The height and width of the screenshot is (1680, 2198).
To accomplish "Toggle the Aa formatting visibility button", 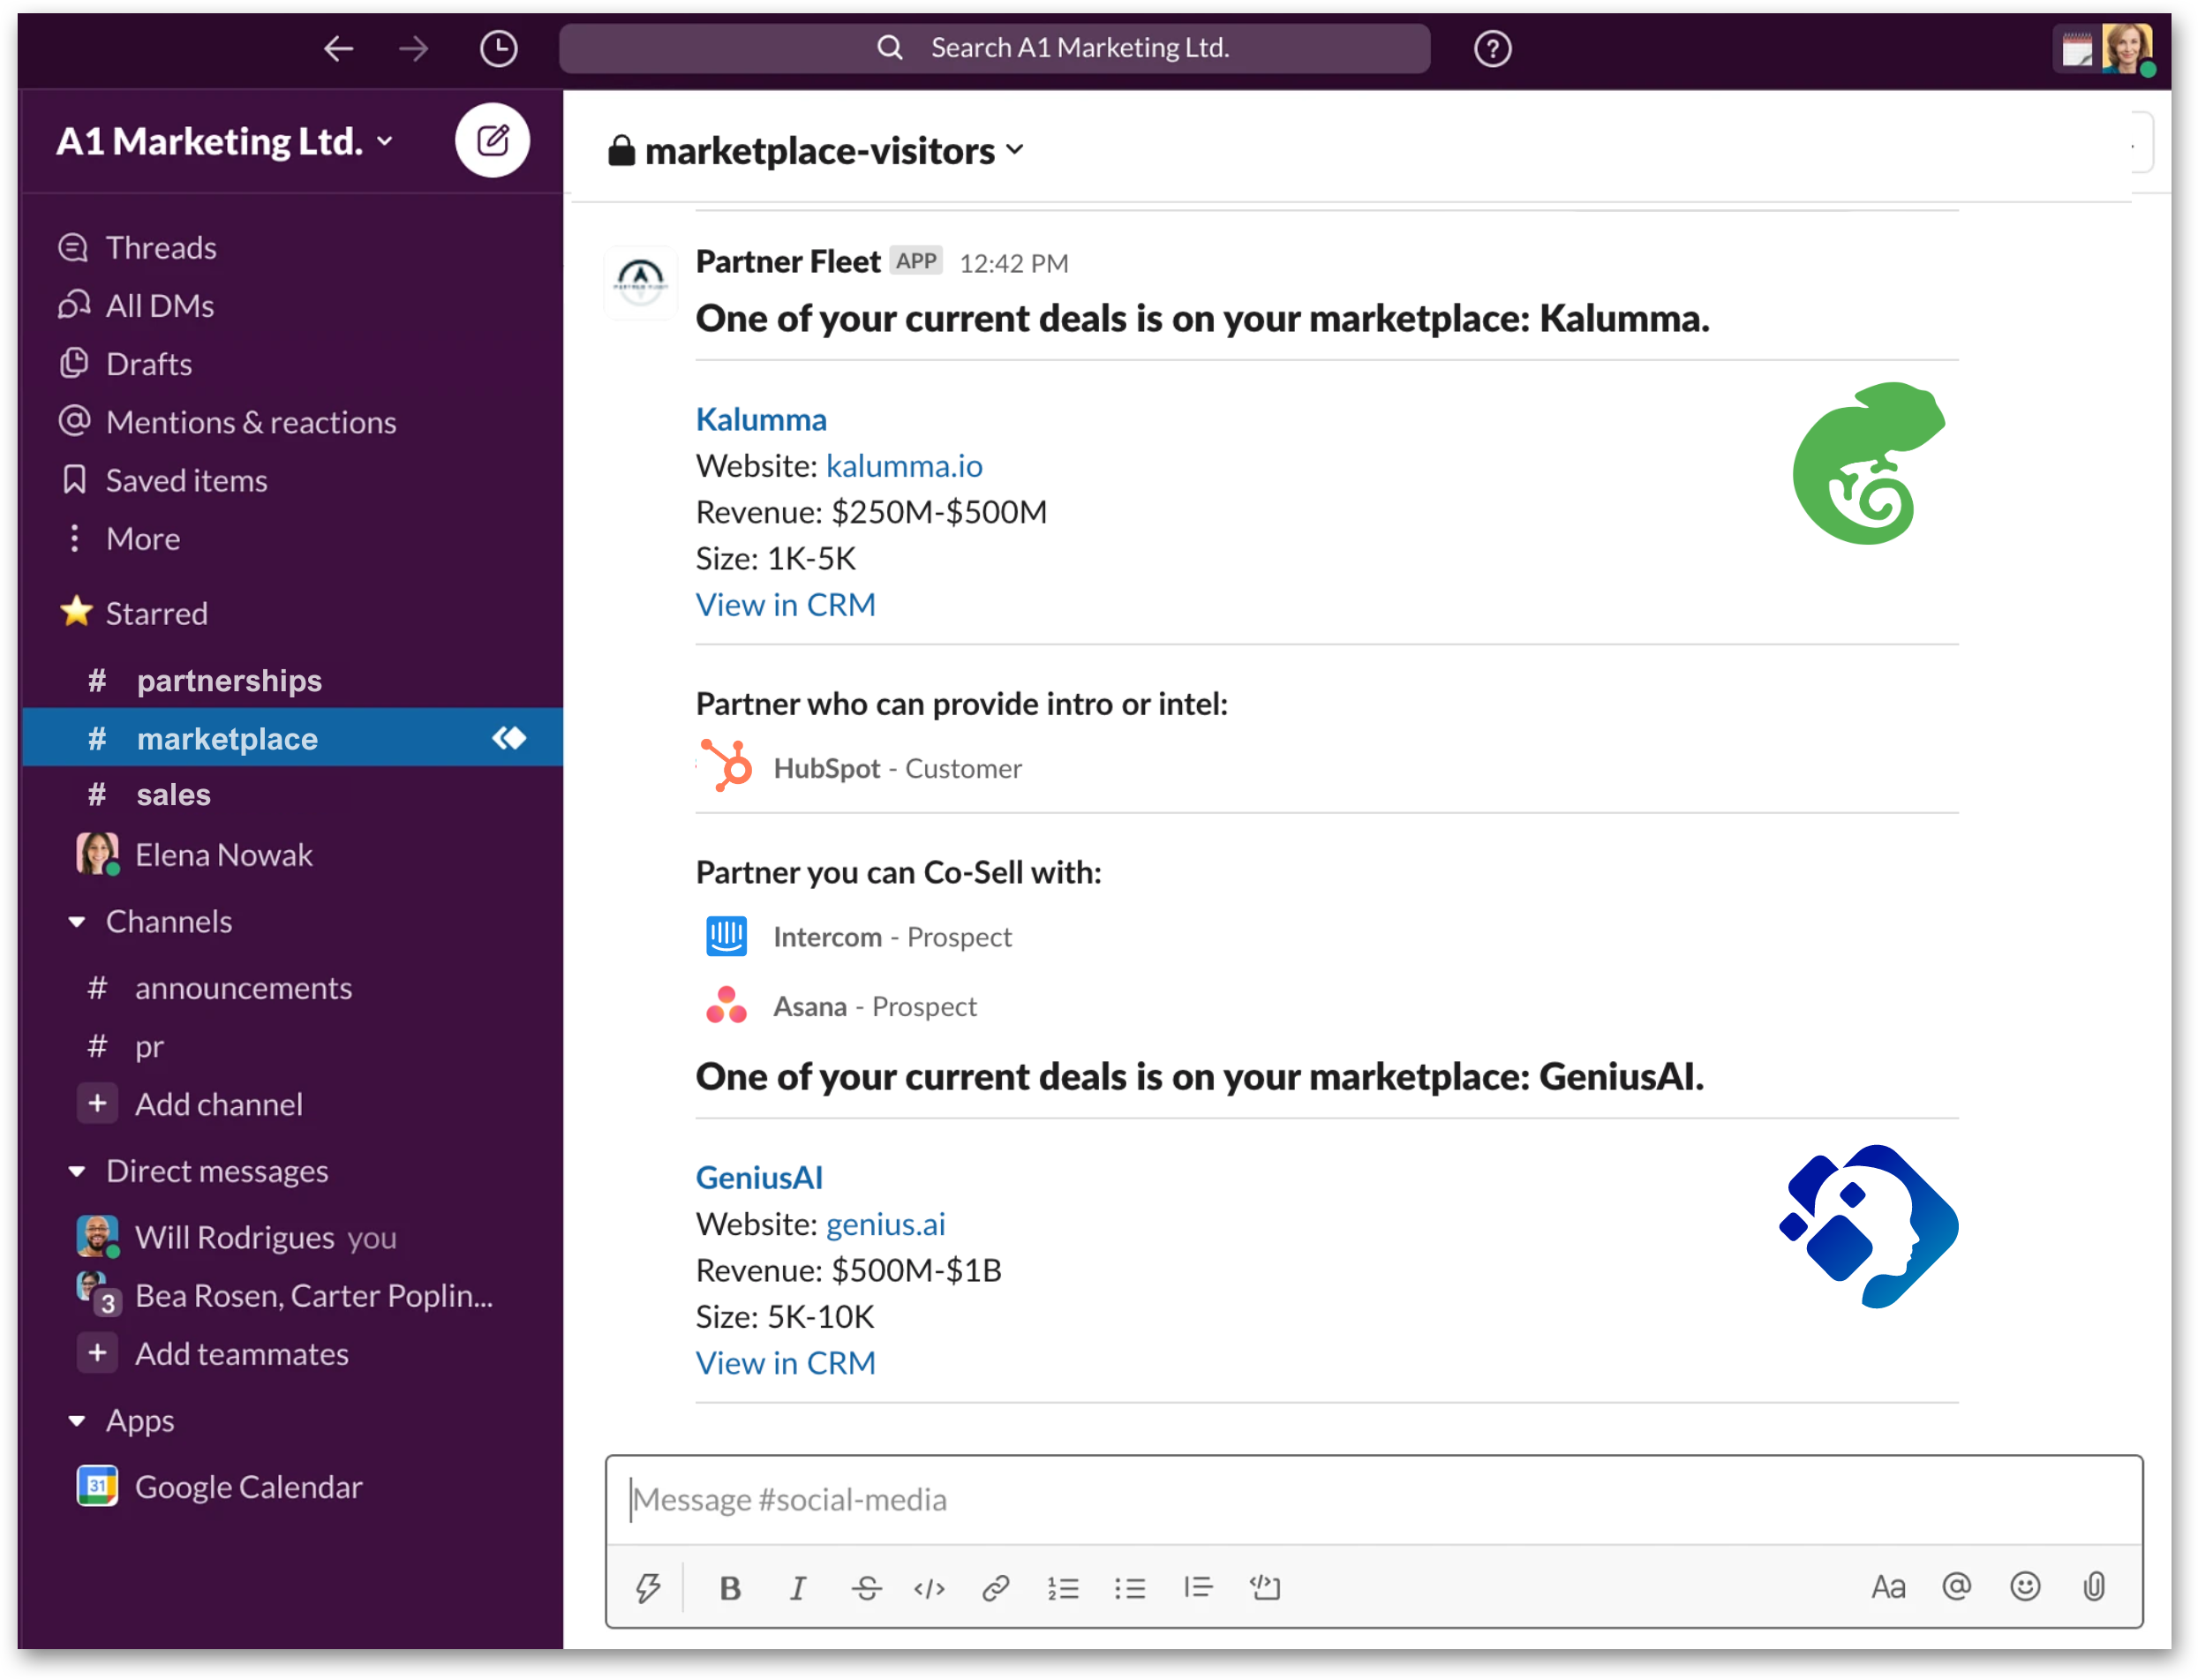I will click(x=1888, y=1586).
